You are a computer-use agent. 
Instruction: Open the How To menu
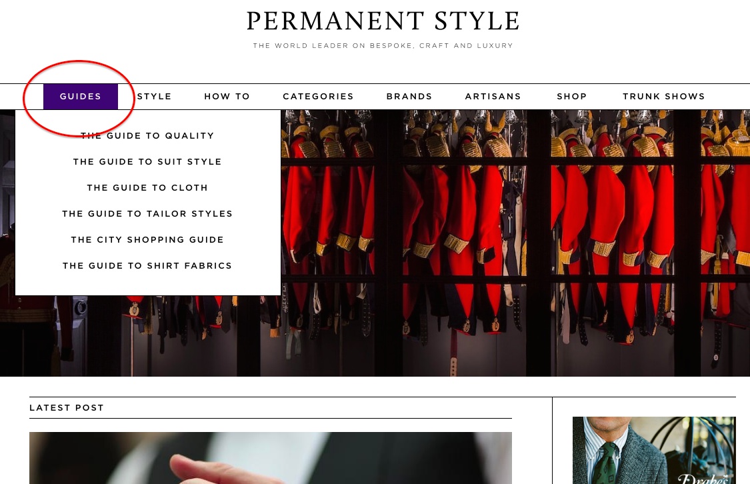click(x=227, y=97)
